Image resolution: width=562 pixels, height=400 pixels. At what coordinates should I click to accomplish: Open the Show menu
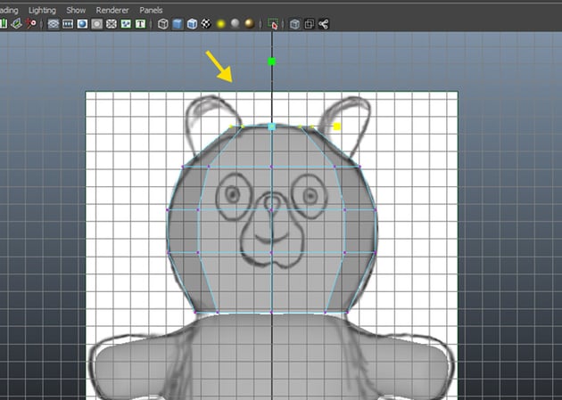[x=76, y=9]
